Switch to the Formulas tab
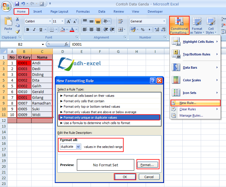Screen dimensions: 226x187 click(83, 11)
